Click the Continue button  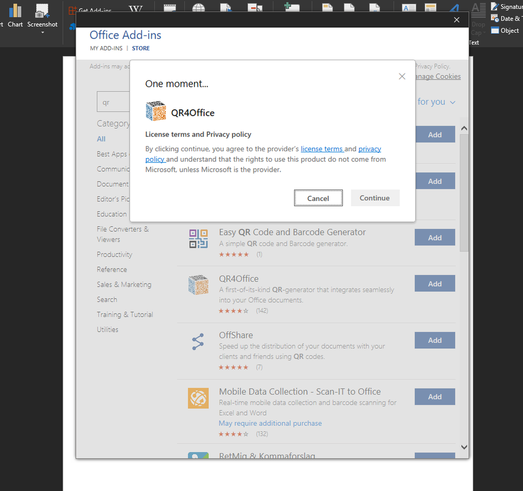(x=375, y=198)
